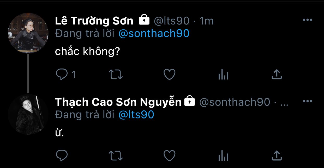Retweet the "ừ." tweet
Viewport: 324px width, 168px height.
click(115, 156)
